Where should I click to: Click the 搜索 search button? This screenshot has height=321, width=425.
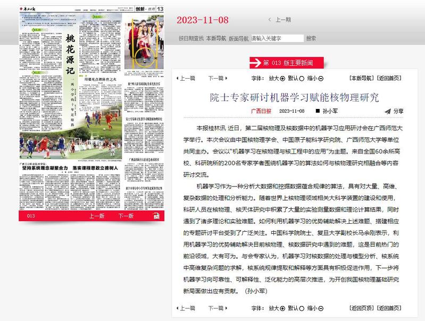tap(311, 38)
